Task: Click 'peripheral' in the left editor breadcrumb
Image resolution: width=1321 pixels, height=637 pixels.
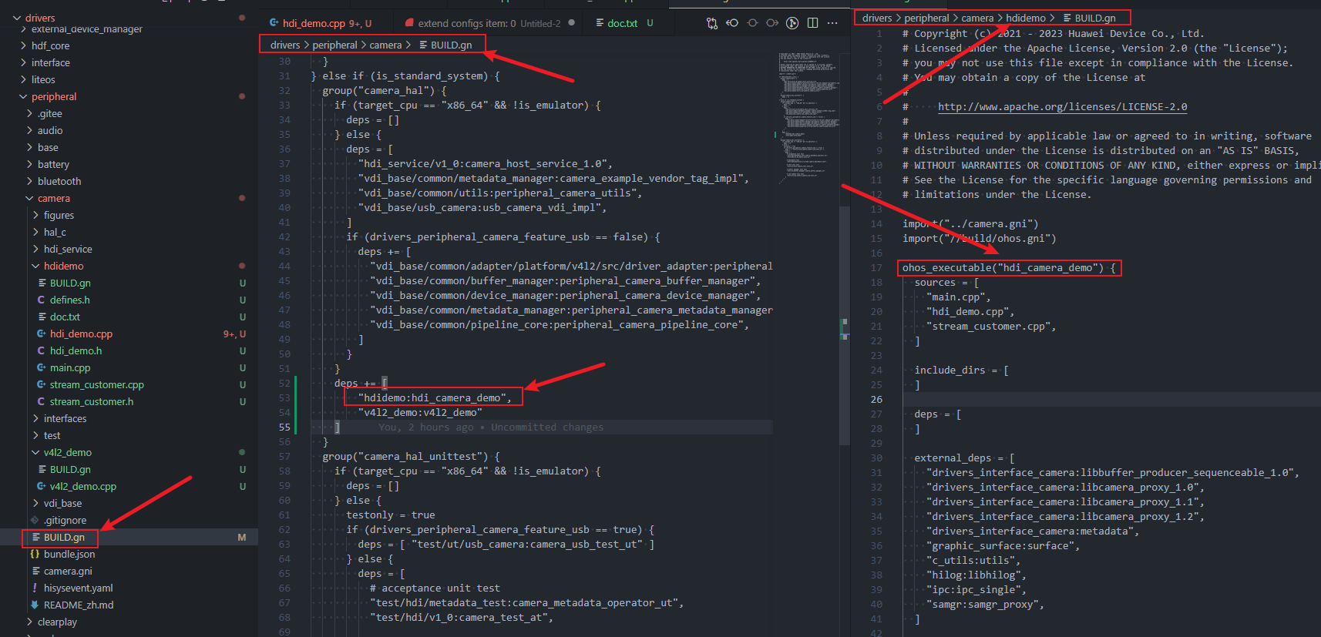Action: click(335, 45)
